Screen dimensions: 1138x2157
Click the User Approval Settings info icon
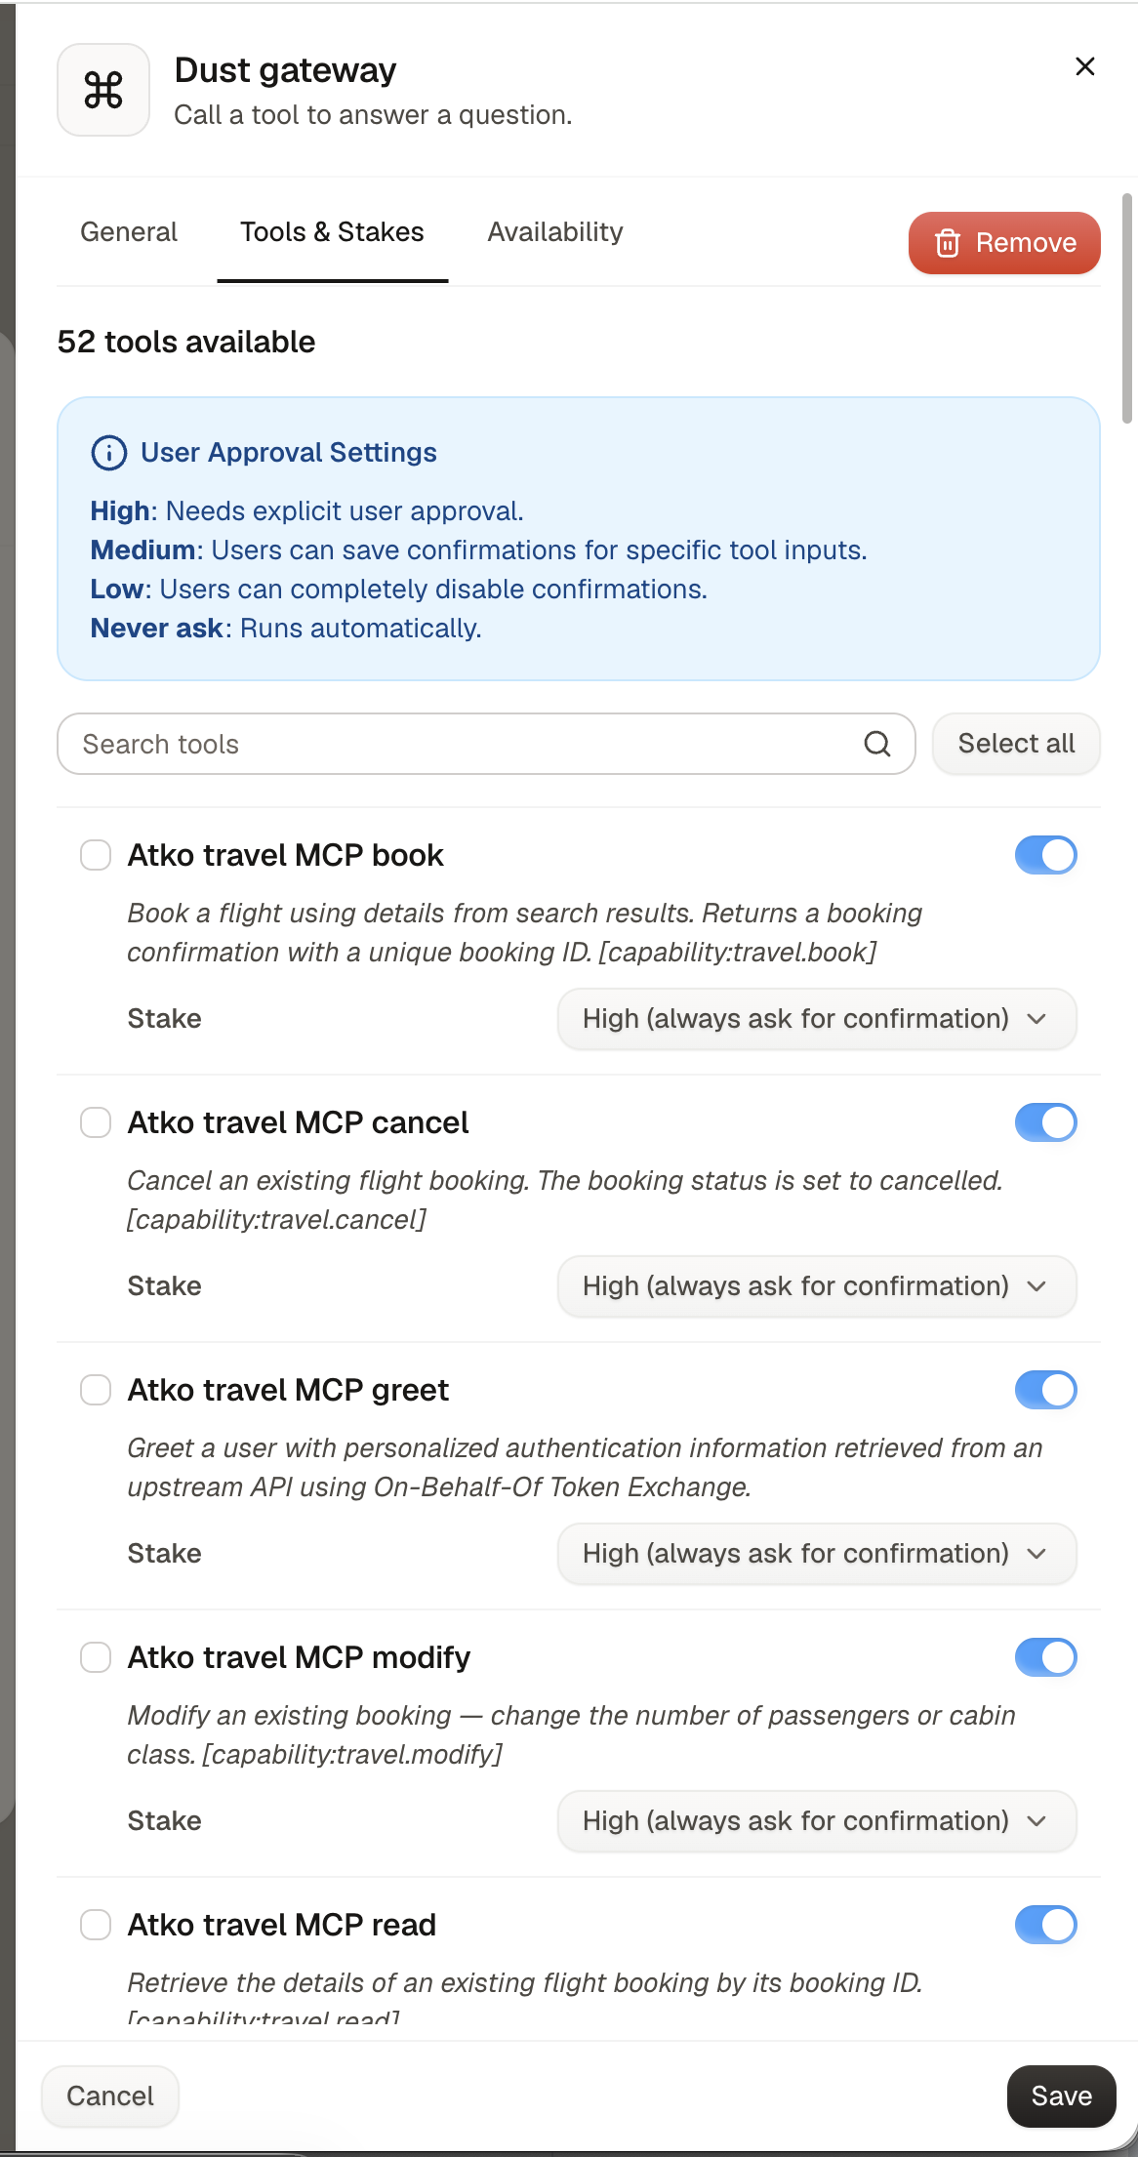108,453
